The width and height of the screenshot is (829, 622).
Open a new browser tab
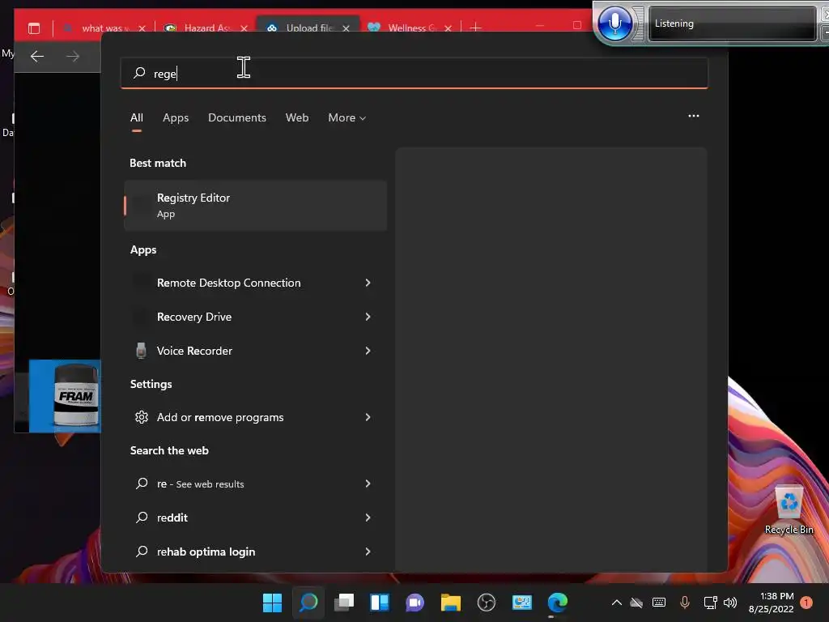[475, 28]
